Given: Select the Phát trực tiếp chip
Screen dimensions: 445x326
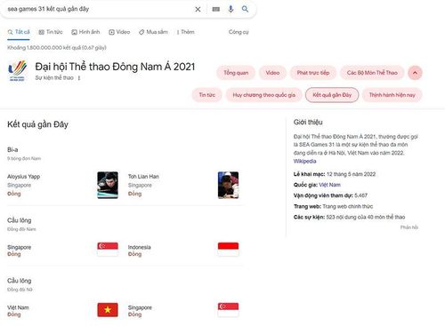Looking at the screenshot, I should tap(313, 73).
